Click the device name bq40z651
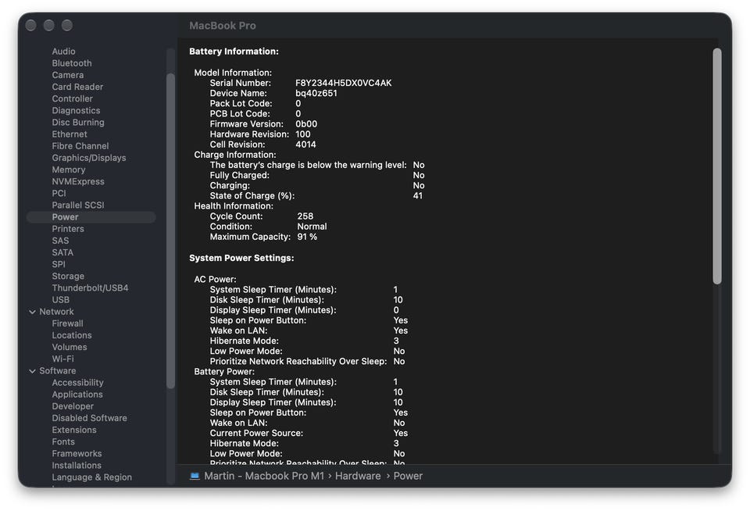The image size is (750, 511). [316, 93]
